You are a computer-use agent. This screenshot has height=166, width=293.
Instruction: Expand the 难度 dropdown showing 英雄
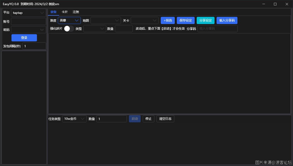coord(69,20)
